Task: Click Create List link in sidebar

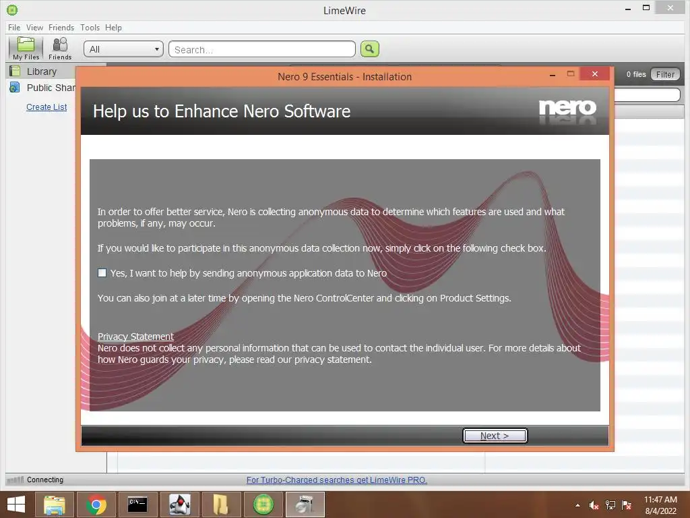Action: click(x=46, y=107)
